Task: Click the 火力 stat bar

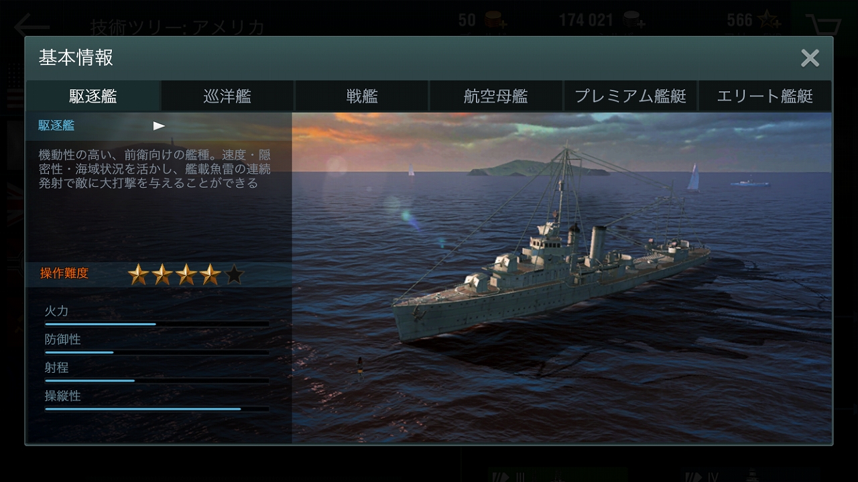Action: (157, 324)
